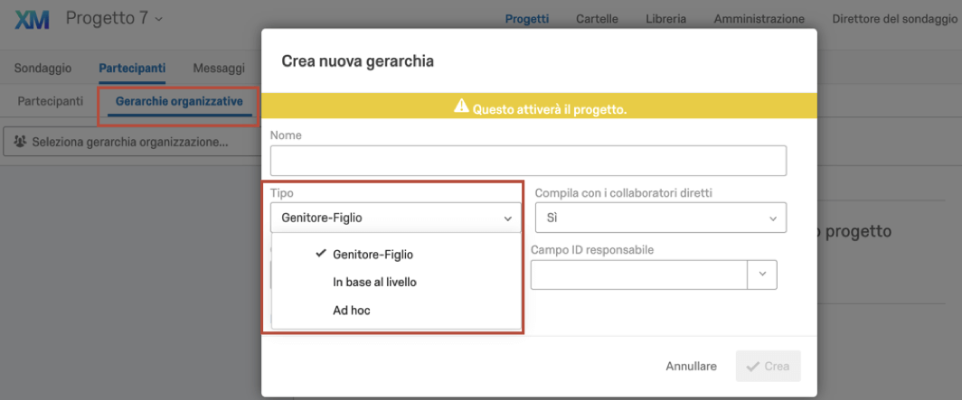Click the warning triangle icon in banner
The height and width of the screenshot is (400, 962).
(x=461, y=107)
